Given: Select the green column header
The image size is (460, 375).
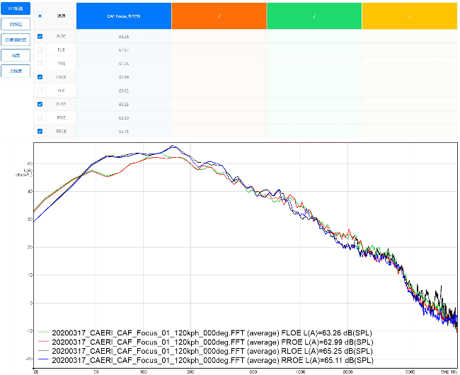Looking at the screenshot, I should tap(314, 15).
